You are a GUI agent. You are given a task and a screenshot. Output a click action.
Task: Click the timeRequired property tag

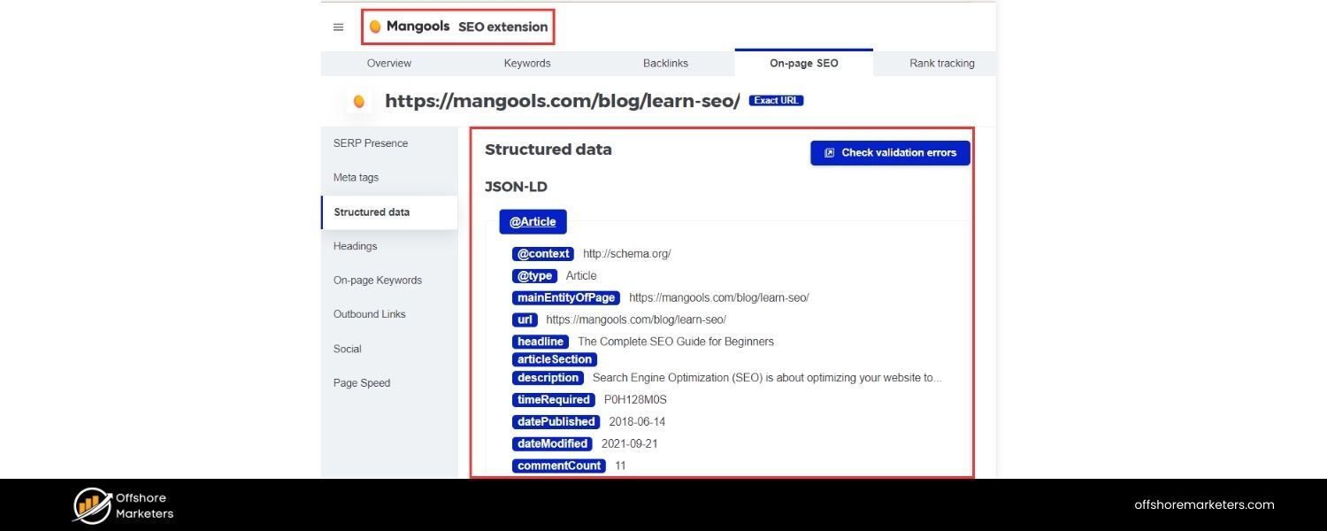pyautogui.click(x=554, y=400)
